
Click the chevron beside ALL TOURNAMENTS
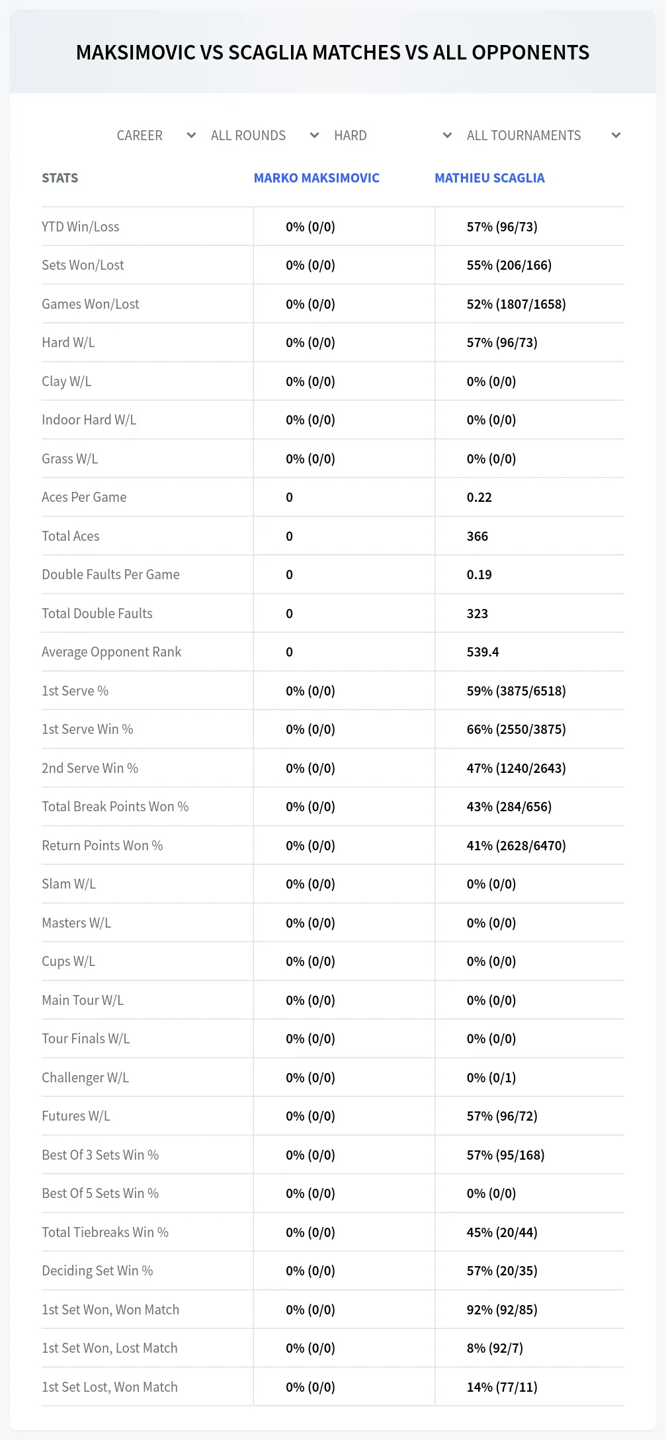616,136
